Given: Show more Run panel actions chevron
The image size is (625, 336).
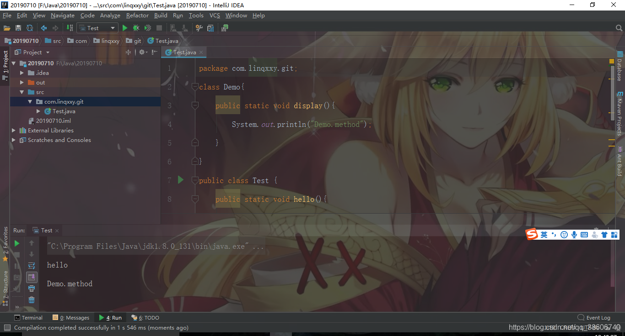Looking at the screenshot, I should click(x=17, y=307).
